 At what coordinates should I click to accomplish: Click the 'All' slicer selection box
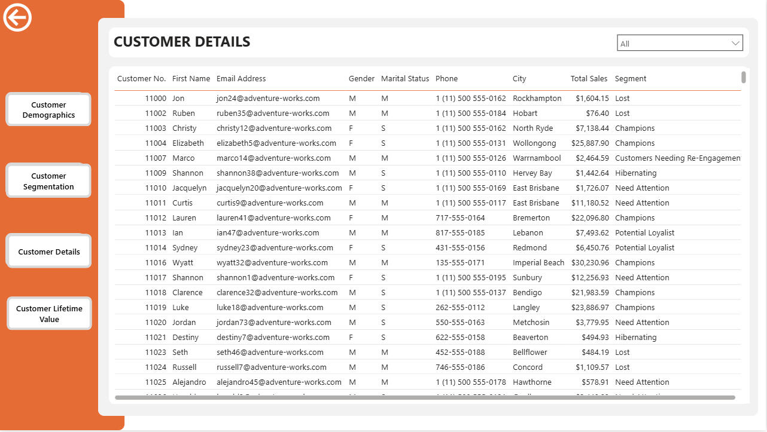pos(673,44)
